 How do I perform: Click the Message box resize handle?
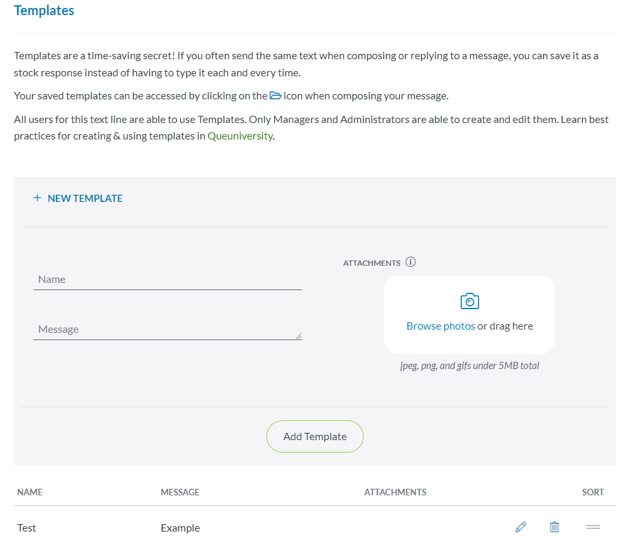298,335
